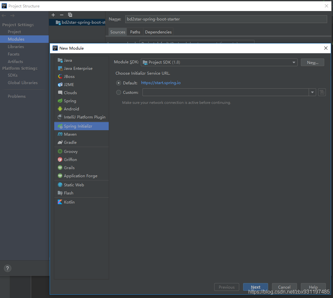The image size is (333, 298).
Task: Click the Android robot icon
Action: click(x=60, y=109)
